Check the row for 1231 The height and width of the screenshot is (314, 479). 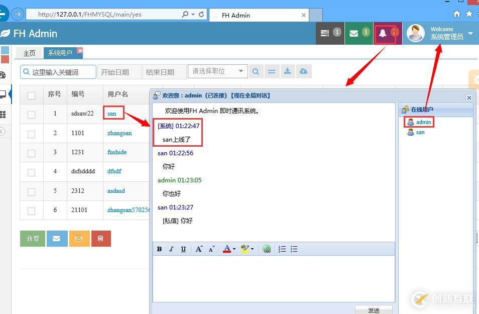pyautogui.click(x=31, y=153)
